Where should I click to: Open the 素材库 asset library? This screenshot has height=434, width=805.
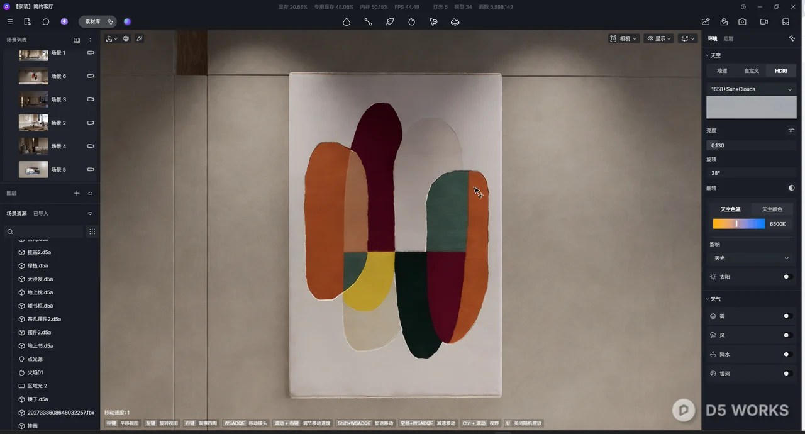[x=92, y=21]
